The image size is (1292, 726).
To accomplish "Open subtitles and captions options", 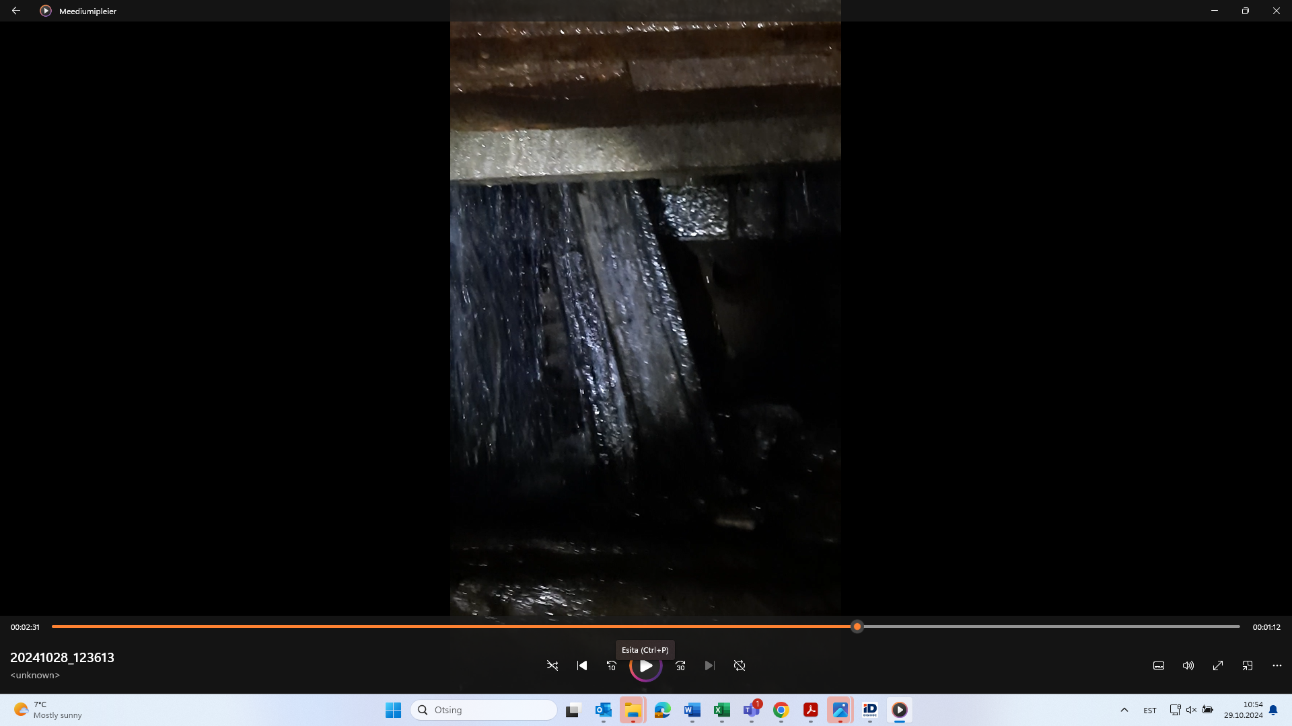I will pyautogui.click(x=1159, y=665).
